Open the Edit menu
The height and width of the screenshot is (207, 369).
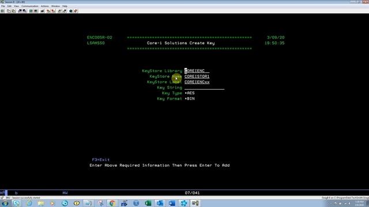(x=9, y=6)
